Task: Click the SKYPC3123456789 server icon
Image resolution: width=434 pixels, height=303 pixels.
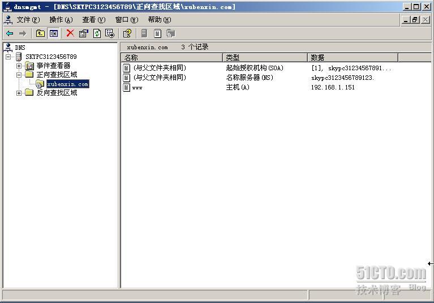Action: click(x=19, y=57)
